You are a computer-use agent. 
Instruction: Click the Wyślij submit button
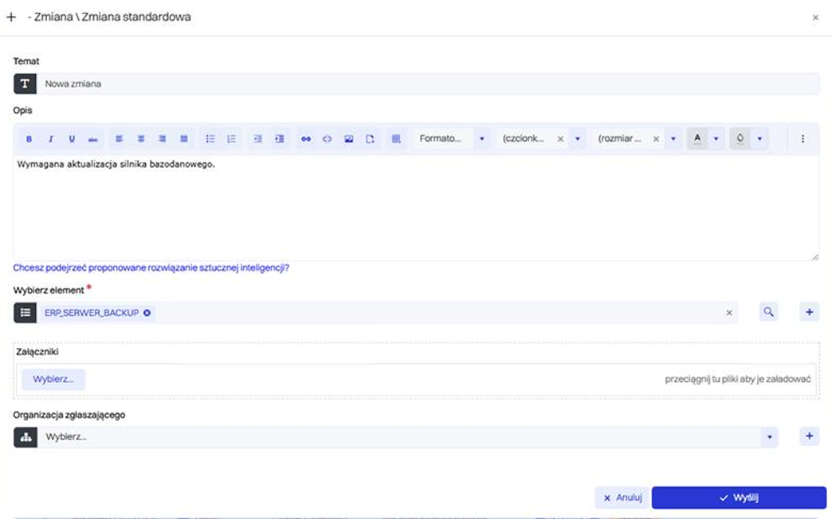[x=738, y=498]
